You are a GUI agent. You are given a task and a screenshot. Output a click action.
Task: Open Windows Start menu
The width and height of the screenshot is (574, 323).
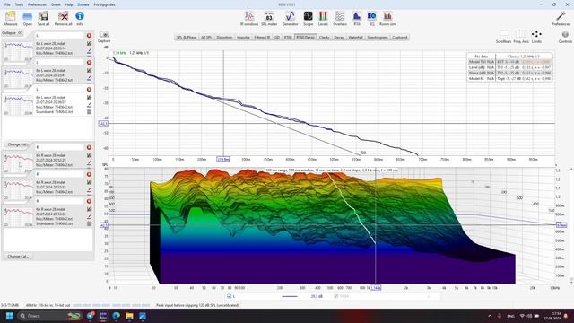click(10, 316)
